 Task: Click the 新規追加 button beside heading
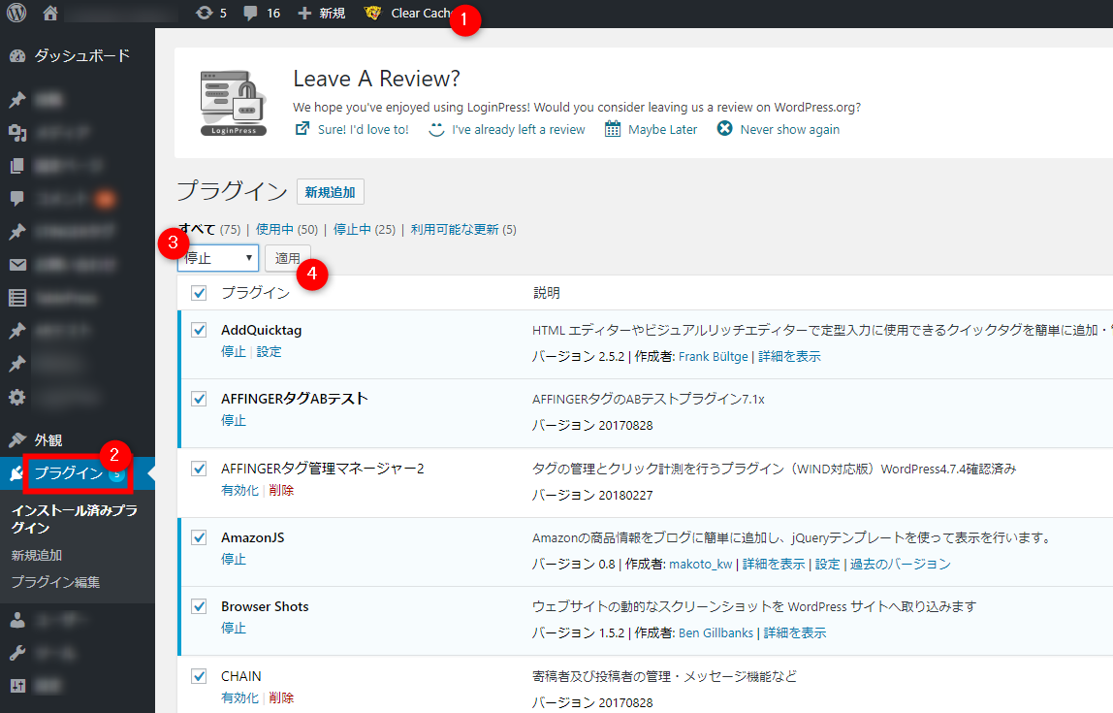coord(330,192)
